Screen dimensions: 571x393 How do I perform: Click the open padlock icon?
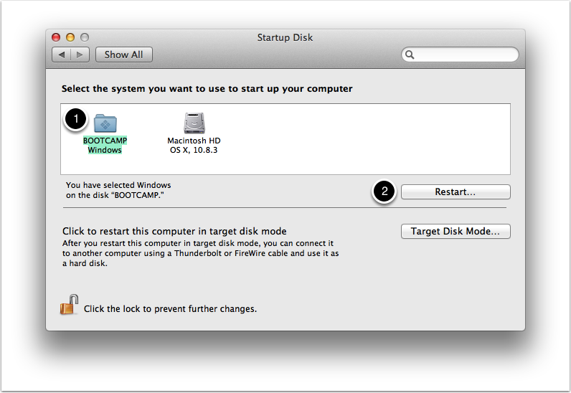click(69, 305)
